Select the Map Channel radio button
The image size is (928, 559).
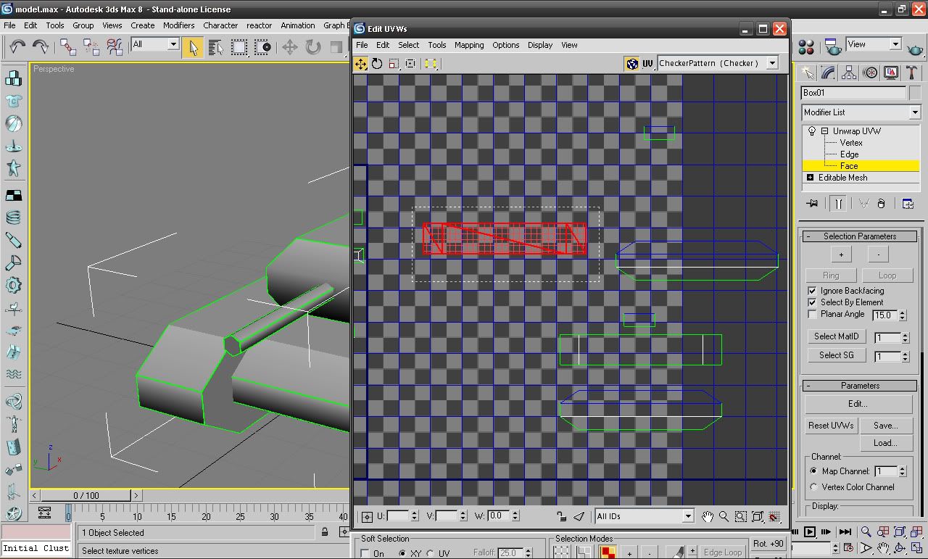pyautogui.click(x=813, y=471)
